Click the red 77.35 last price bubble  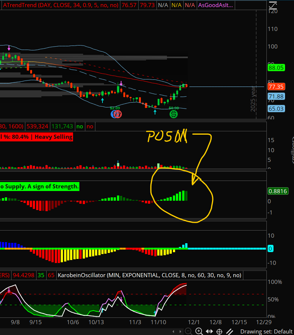point(276,87)
